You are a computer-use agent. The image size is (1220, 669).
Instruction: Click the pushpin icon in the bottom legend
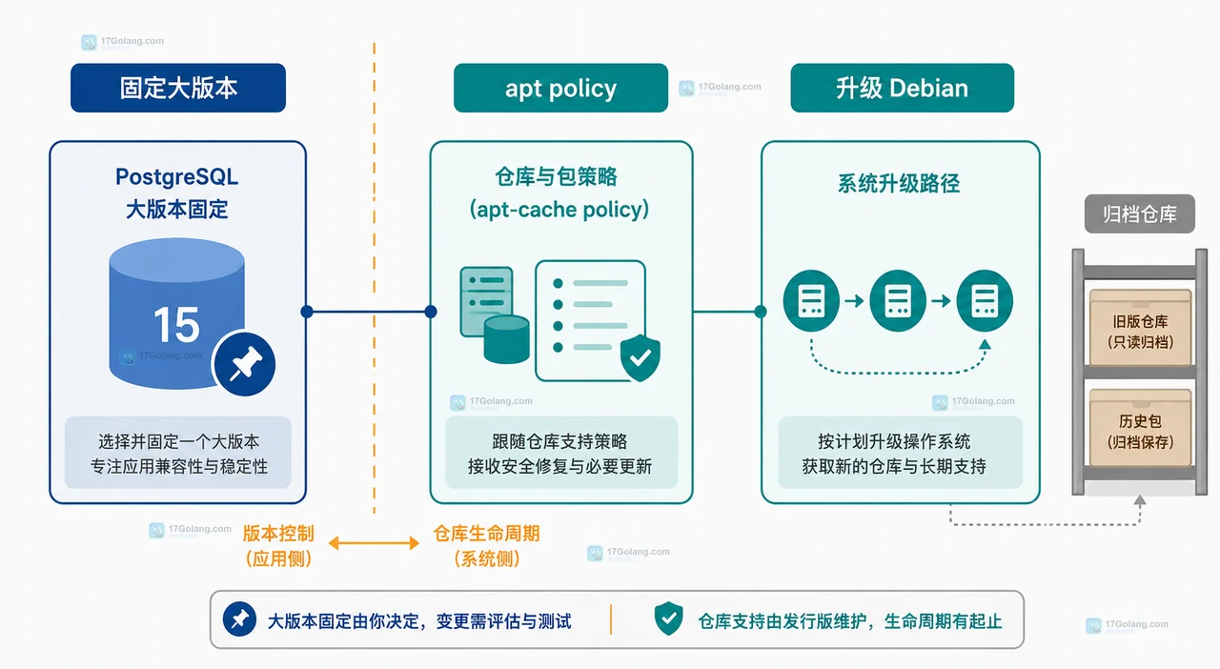pyautogui.click(x=240, y=619)
